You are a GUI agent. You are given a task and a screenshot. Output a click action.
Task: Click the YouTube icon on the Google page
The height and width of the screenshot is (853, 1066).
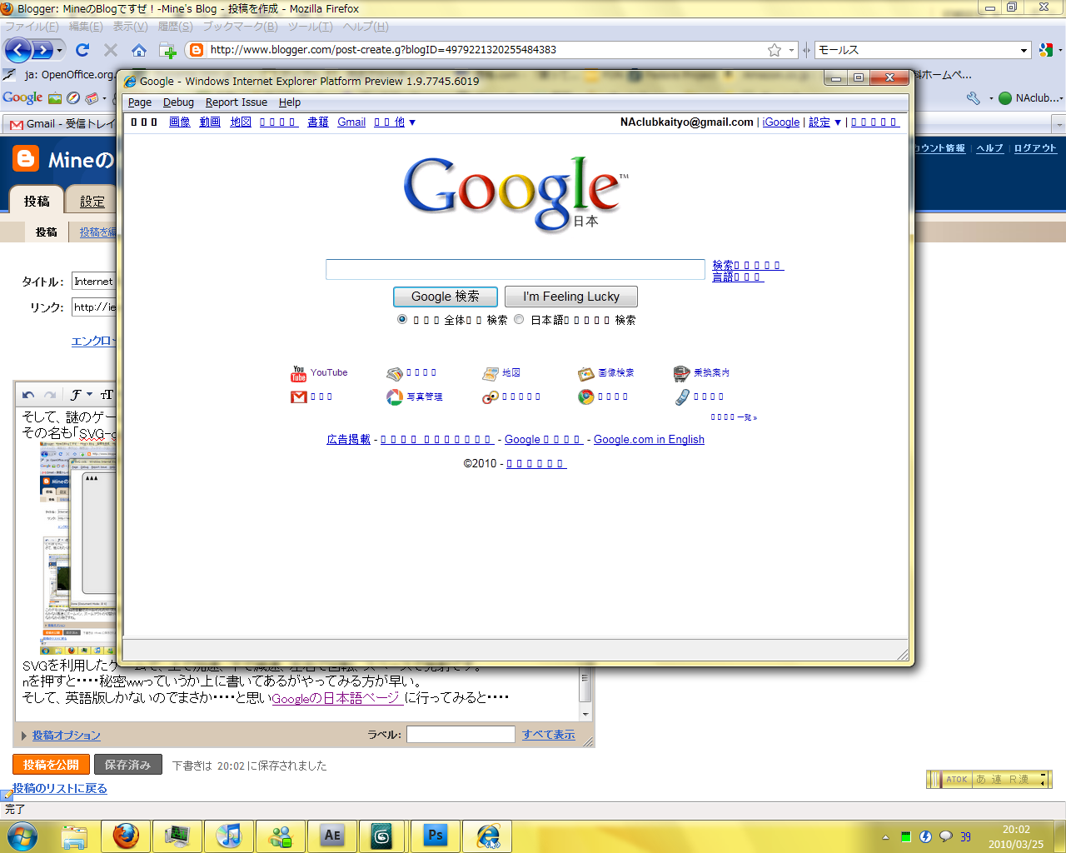299,373
